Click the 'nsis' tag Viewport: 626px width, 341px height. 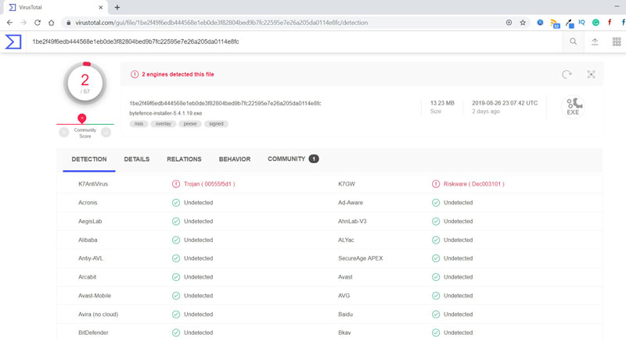pos(139,124)
